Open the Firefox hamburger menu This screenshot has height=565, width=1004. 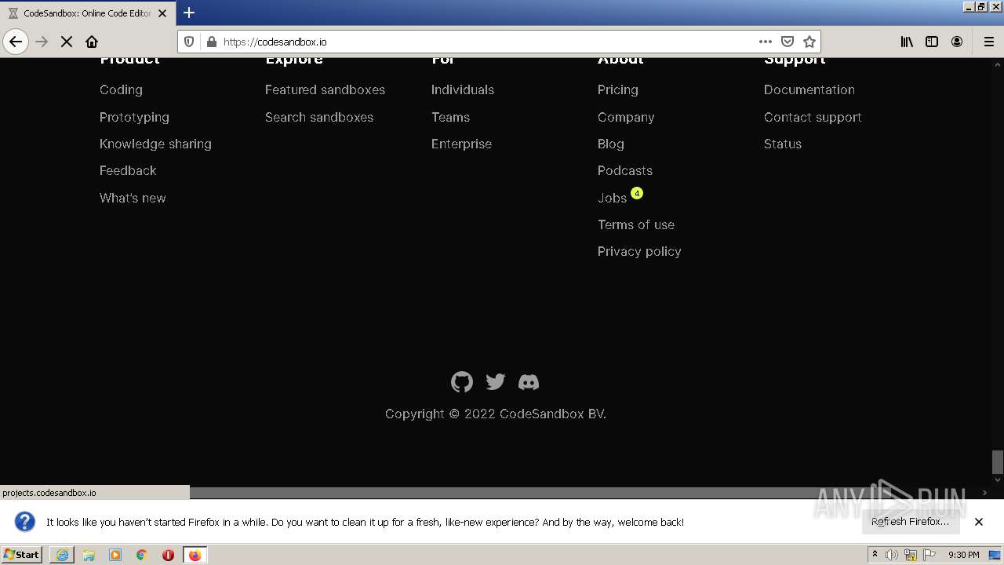pyautogui.click(x=989, y=42)
